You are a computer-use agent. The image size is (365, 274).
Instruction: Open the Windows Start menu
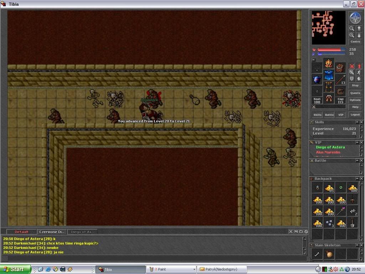coord(16,269)
